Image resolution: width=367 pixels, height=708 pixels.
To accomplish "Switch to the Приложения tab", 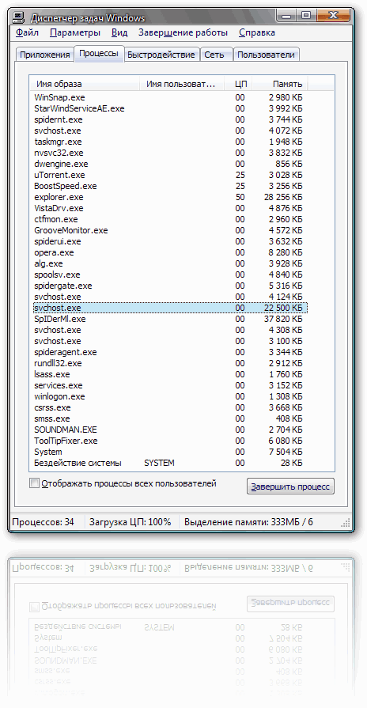I will coord(44,55).
